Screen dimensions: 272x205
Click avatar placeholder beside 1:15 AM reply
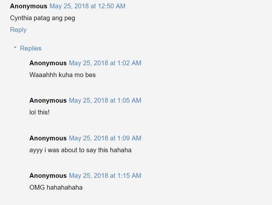(12, 178)
